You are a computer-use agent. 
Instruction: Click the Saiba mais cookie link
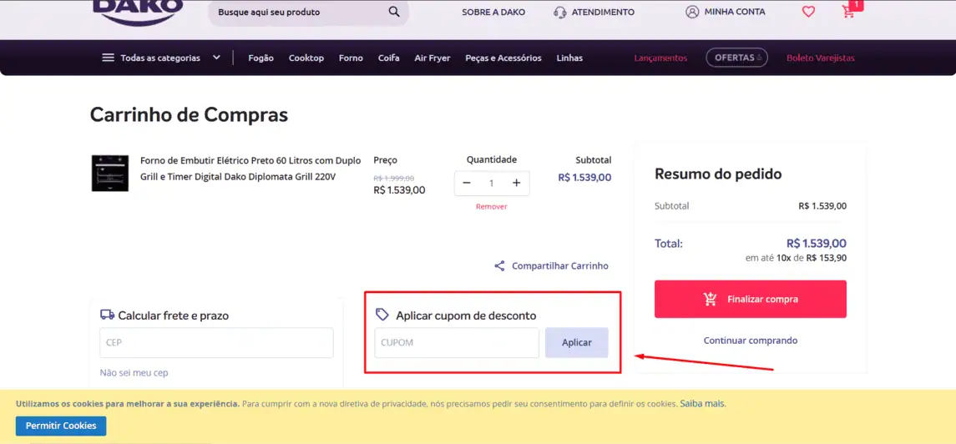point(703,403)
